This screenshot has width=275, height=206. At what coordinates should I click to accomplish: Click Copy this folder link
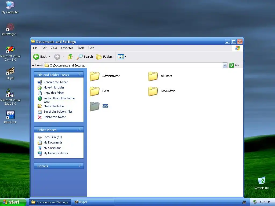point(54,93)
